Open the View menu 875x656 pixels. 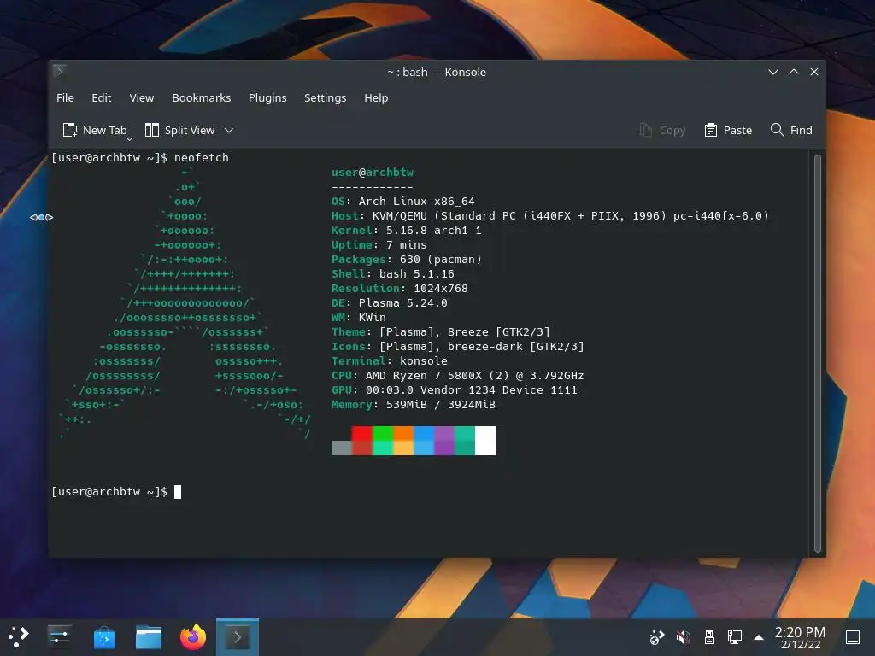[x=141, y=97]
